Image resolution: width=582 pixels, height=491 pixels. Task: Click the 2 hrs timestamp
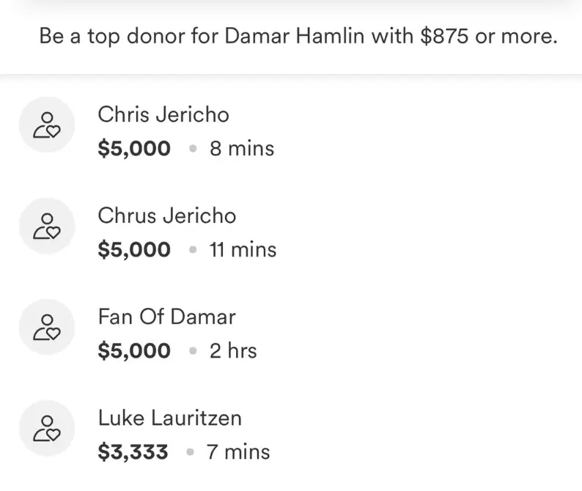(233, 351)
